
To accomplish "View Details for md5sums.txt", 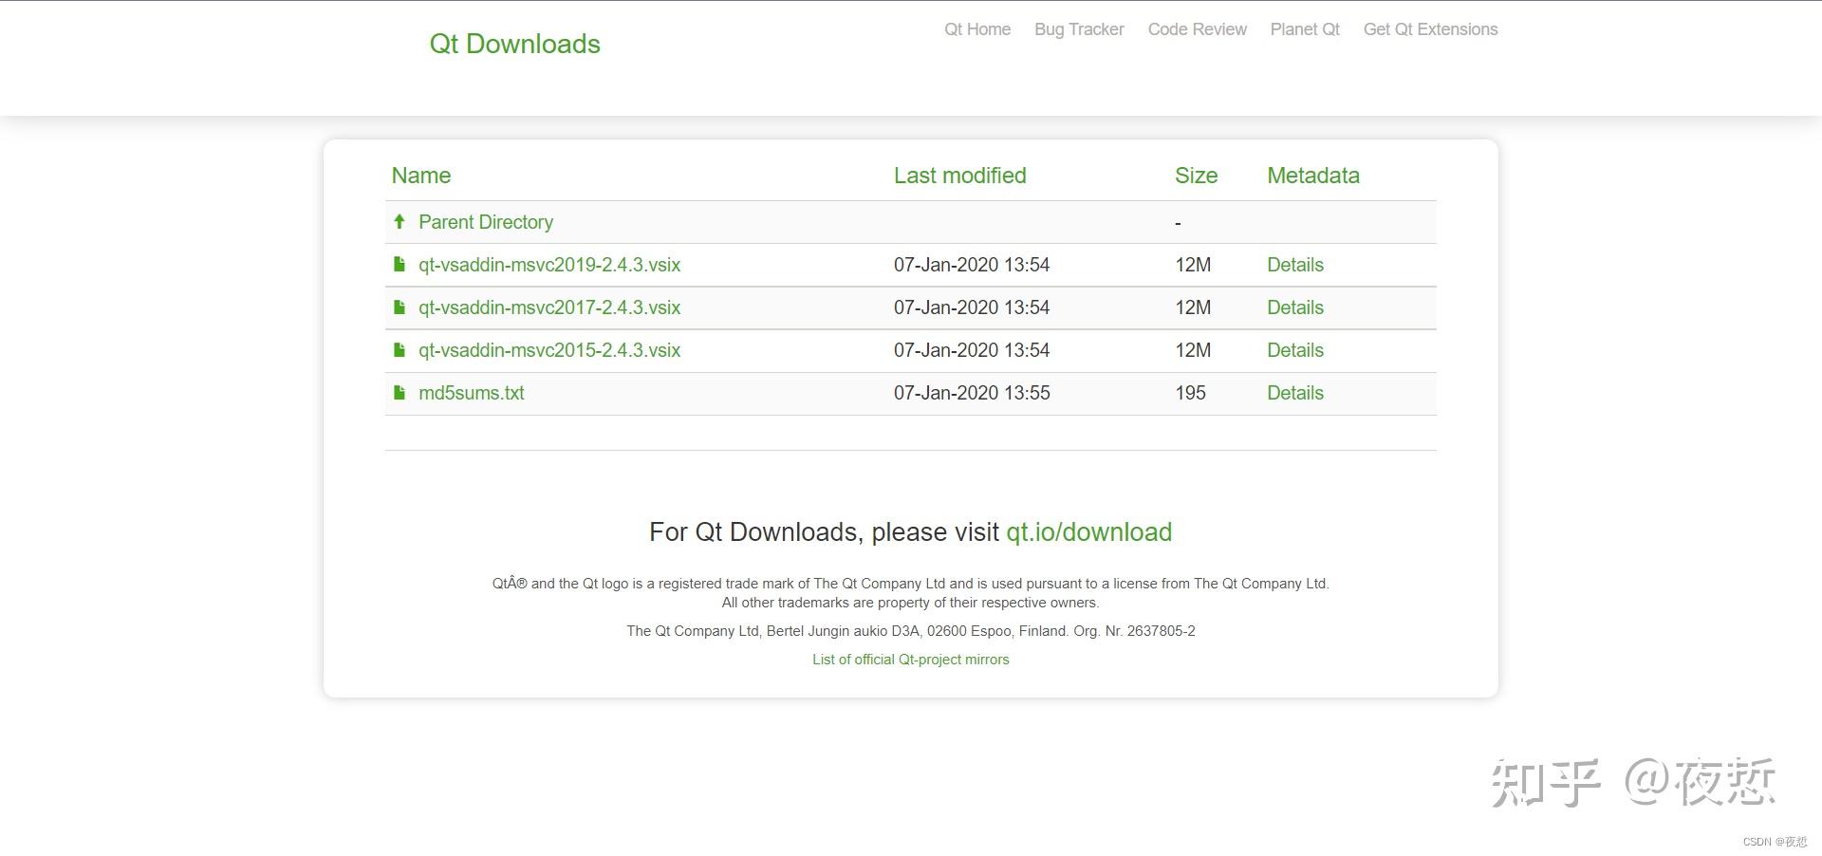I will pos(1295,393).
